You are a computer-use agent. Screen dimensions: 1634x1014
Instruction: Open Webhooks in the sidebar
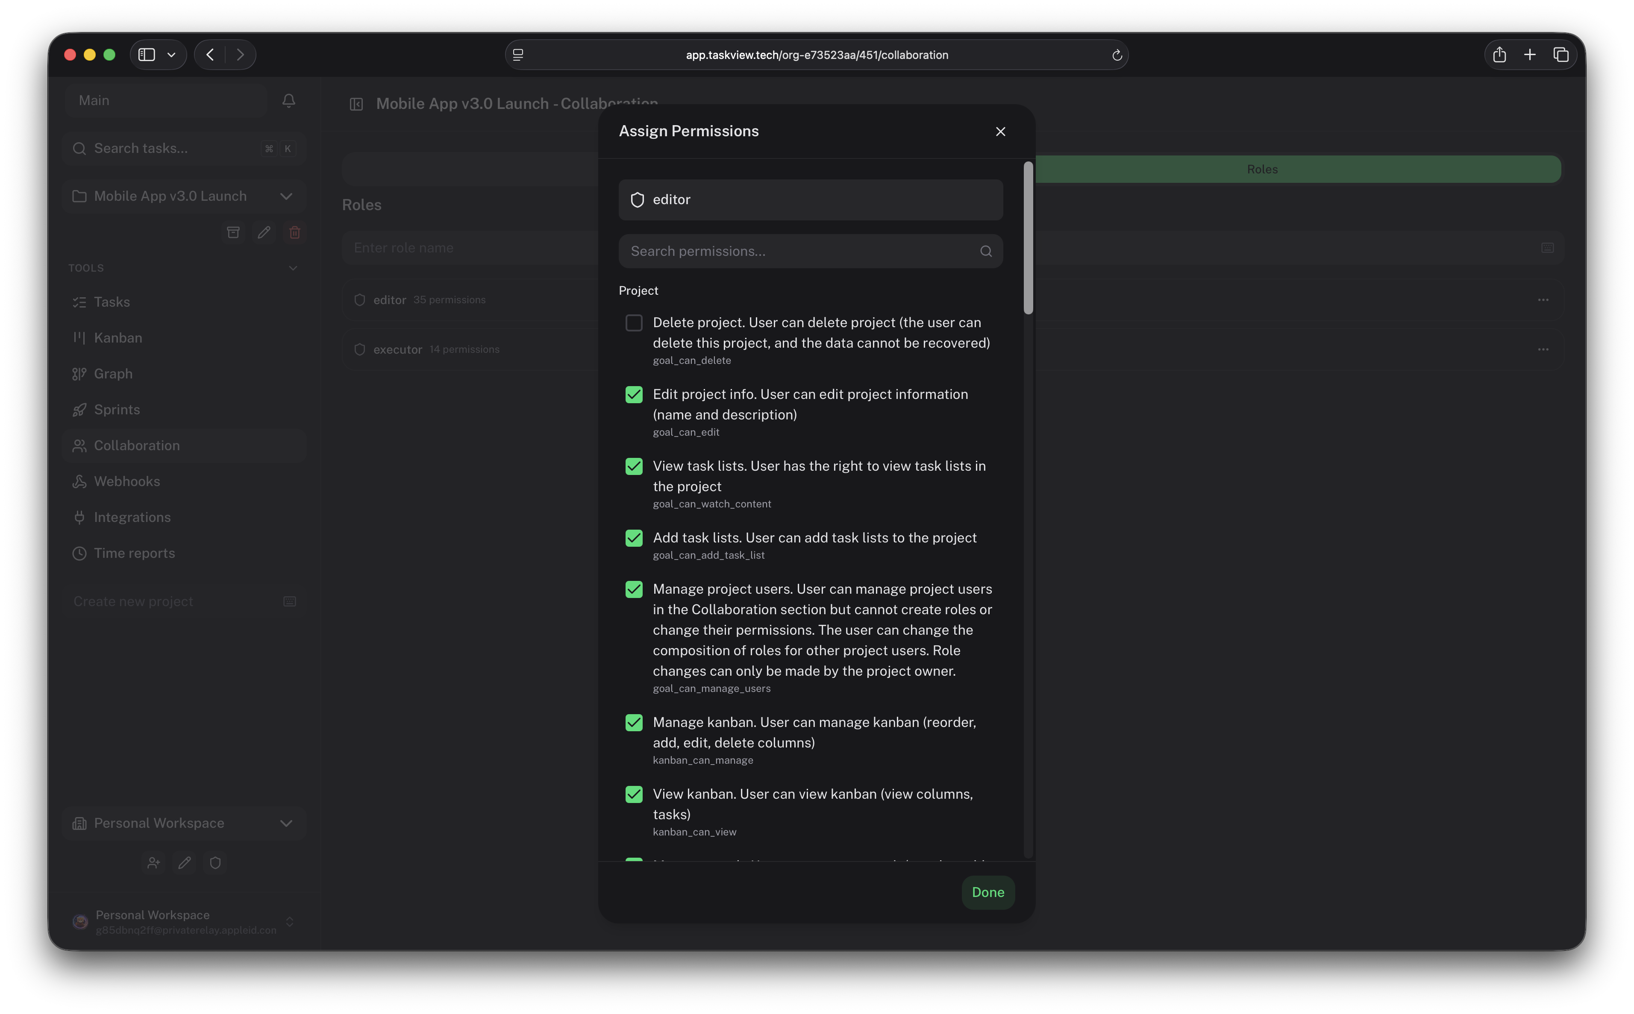point(185,481)
